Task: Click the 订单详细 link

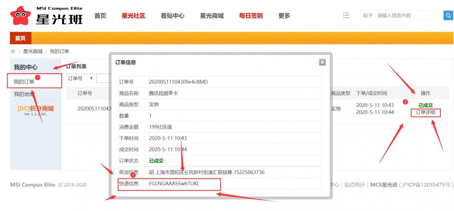Action: pyautogui.click(x=426, y=112)
